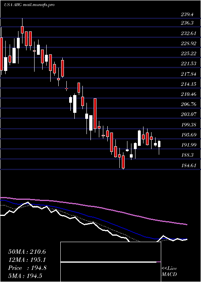
Task: Click the 195.69 price label
Action: (188, 135)
